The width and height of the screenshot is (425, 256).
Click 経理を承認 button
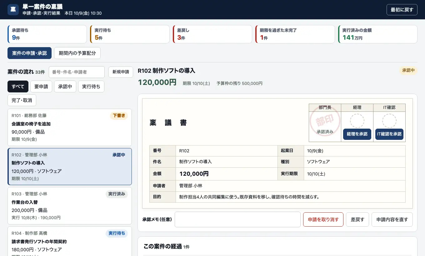tap(357, 134)
